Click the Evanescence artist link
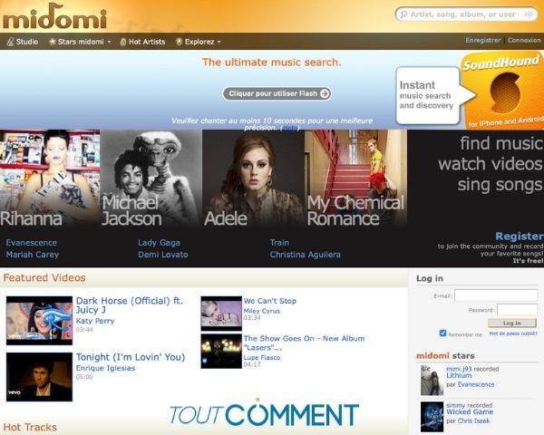The image size is (544, 435). (x=31, y=243)
